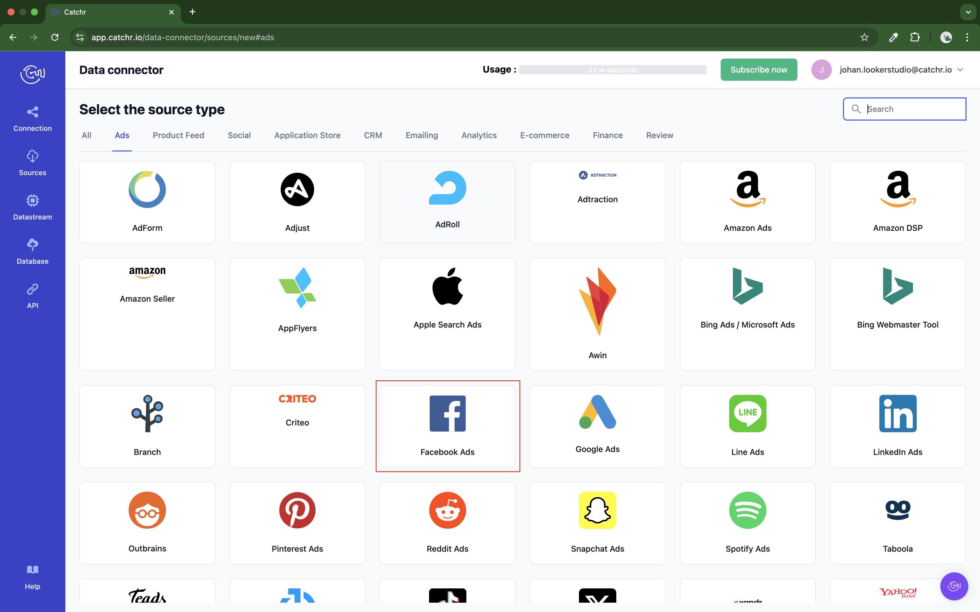Viewport: 980px width, 612px height.
Task: Select Bing Ads / Microsoft Ads card
Action: point(748,314)
